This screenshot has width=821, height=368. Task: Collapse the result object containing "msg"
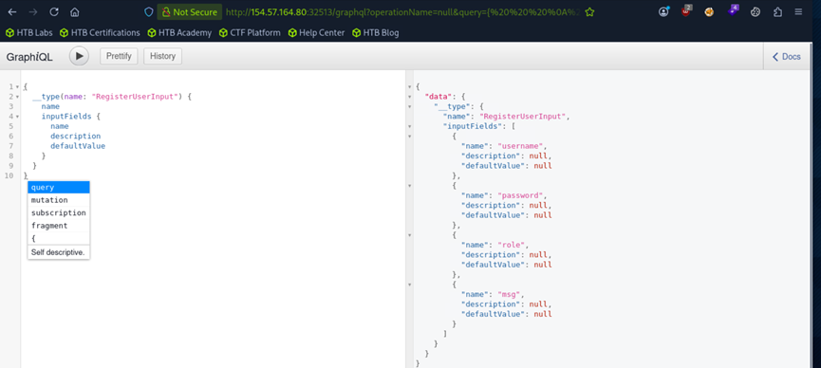409,285
